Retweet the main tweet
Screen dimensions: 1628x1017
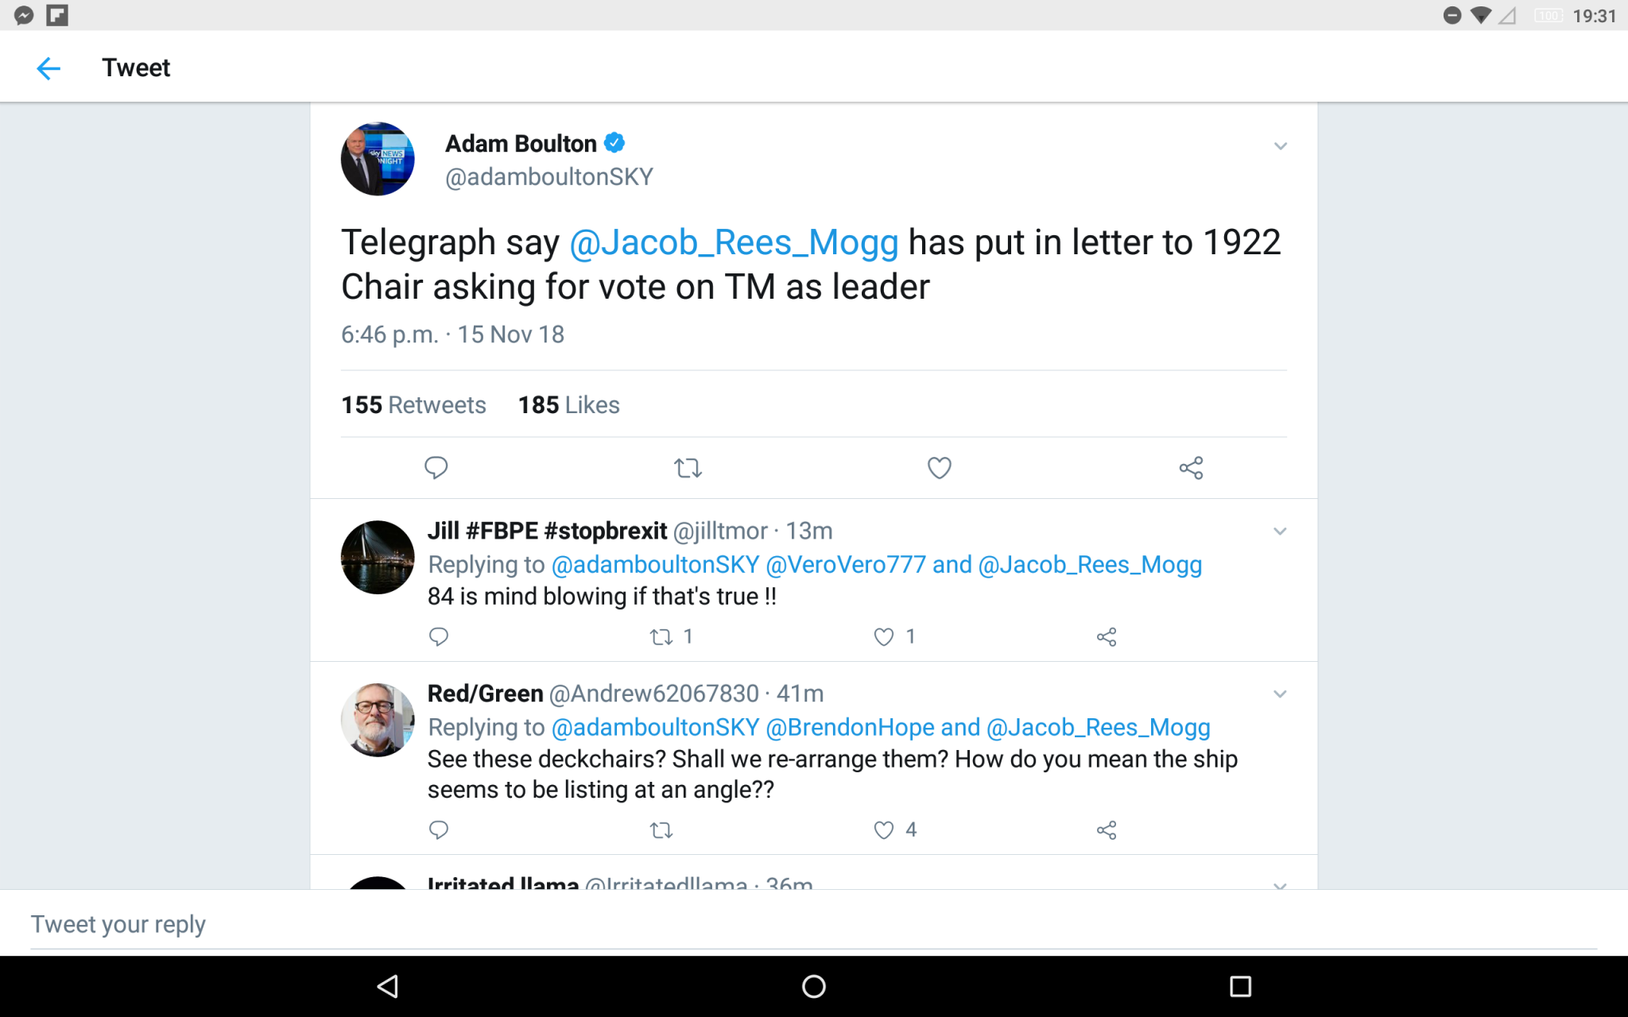(x=688, y=468)
